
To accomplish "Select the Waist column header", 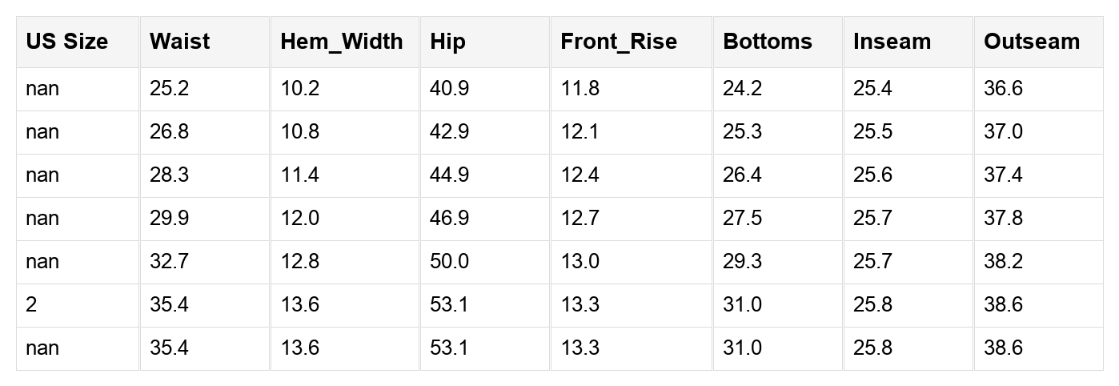I will (x=205, y=42).
